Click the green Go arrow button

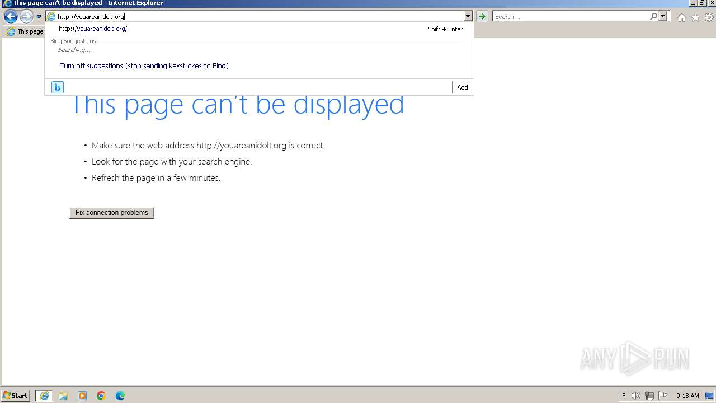(x=482, y=17)
